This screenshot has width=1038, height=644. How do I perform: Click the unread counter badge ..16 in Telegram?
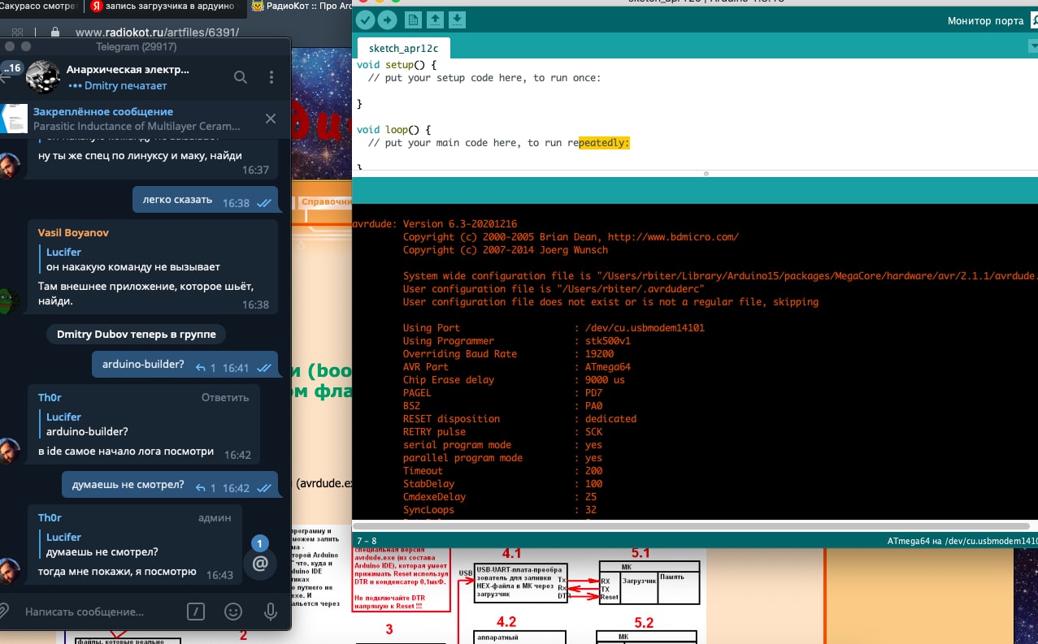coord(11,70)
